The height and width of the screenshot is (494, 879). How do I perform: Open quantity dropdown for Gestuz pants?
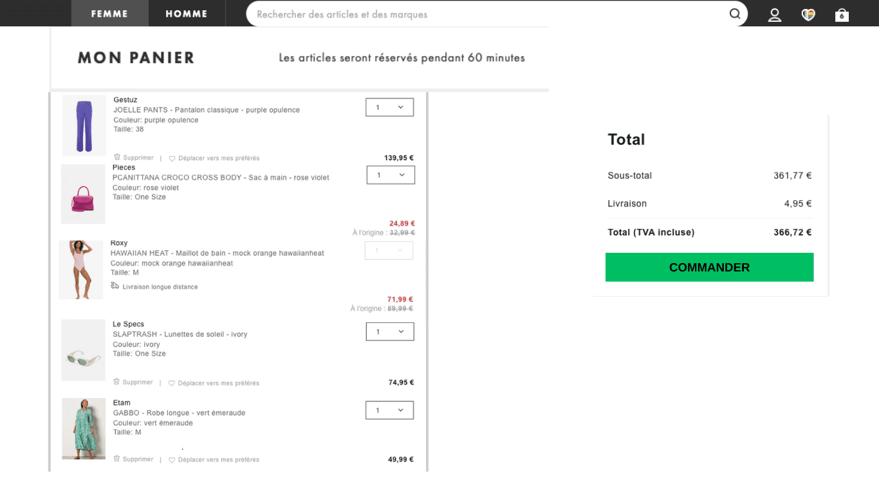point(389,107)
